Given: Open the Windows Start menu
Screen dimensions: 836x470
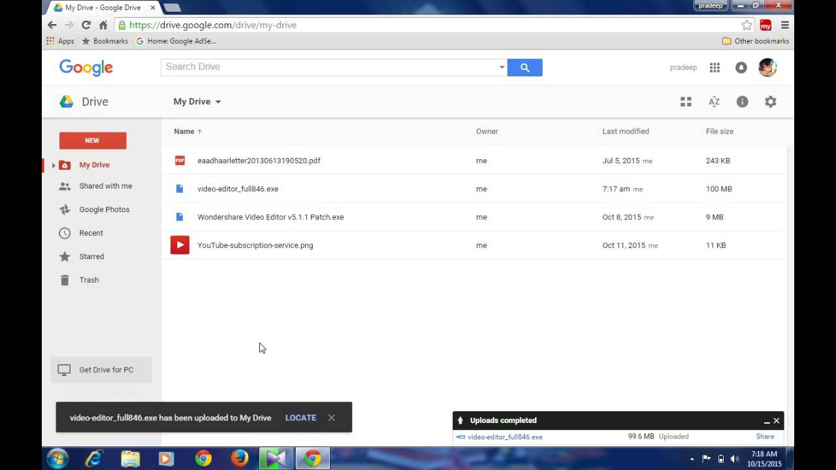Looking at the screenshot, I should coord(57,458).
